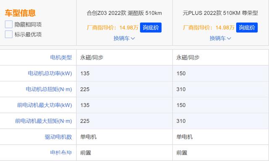269x161 pixels.
Task: Select 永磁/同步 cell for 元PLUS
Action: coord(220,57)
